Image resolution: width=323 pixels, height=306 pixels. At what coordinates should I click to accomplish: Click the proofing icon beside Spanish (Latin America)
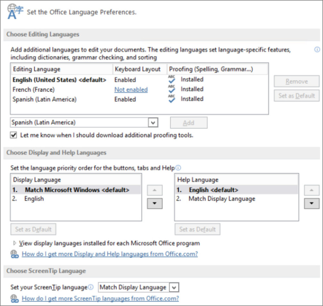[171, 98]
